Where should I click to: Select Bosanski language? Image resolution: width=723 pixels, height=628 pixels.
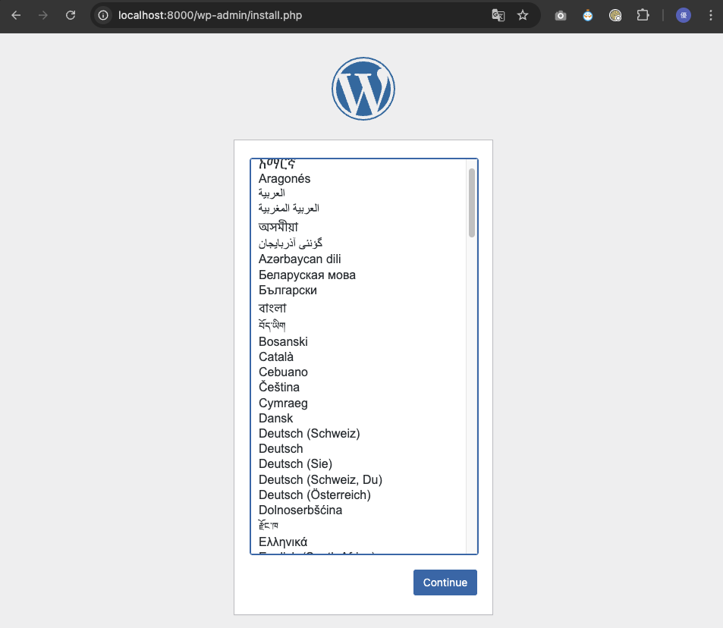(x=358, y=341)
